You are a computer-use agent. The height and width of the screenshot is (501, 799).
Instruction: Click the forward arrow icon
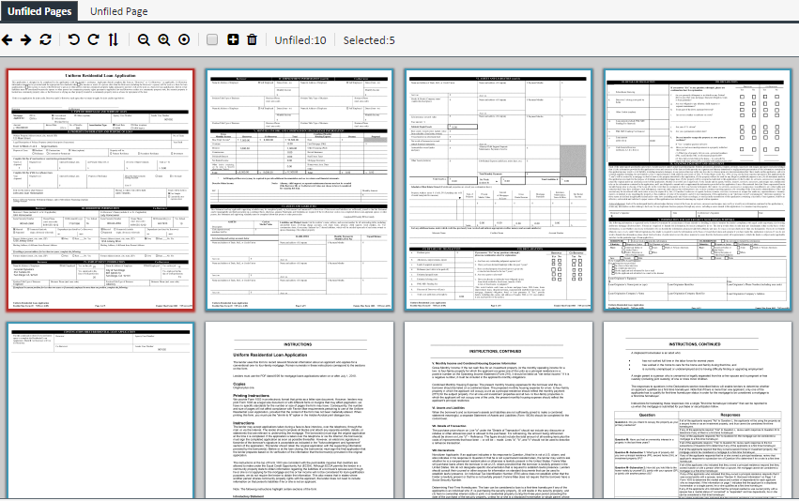point(27,40)
